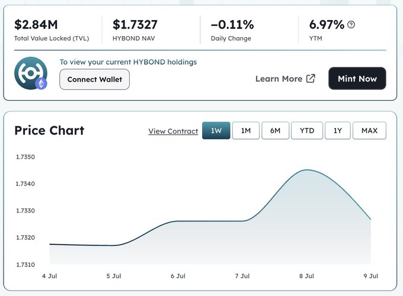
Task: Click the YTM help question-mark icon
Action: pos(351,25)
